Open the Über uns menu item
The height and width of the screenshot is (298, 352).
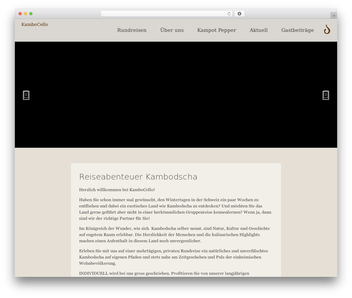(172, 30)
